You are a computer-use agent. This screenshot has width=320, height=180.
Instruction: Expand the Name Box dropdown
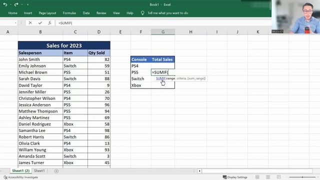pyautogui.click(x=15, y=23)
